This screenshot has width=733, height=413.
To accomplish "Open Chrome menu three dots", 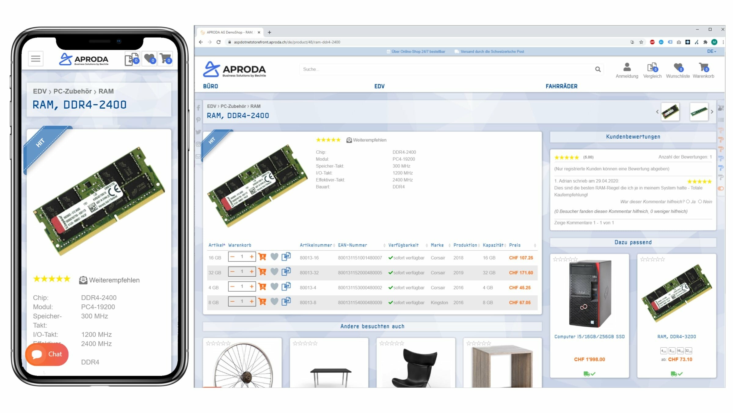I will point(723,42).
